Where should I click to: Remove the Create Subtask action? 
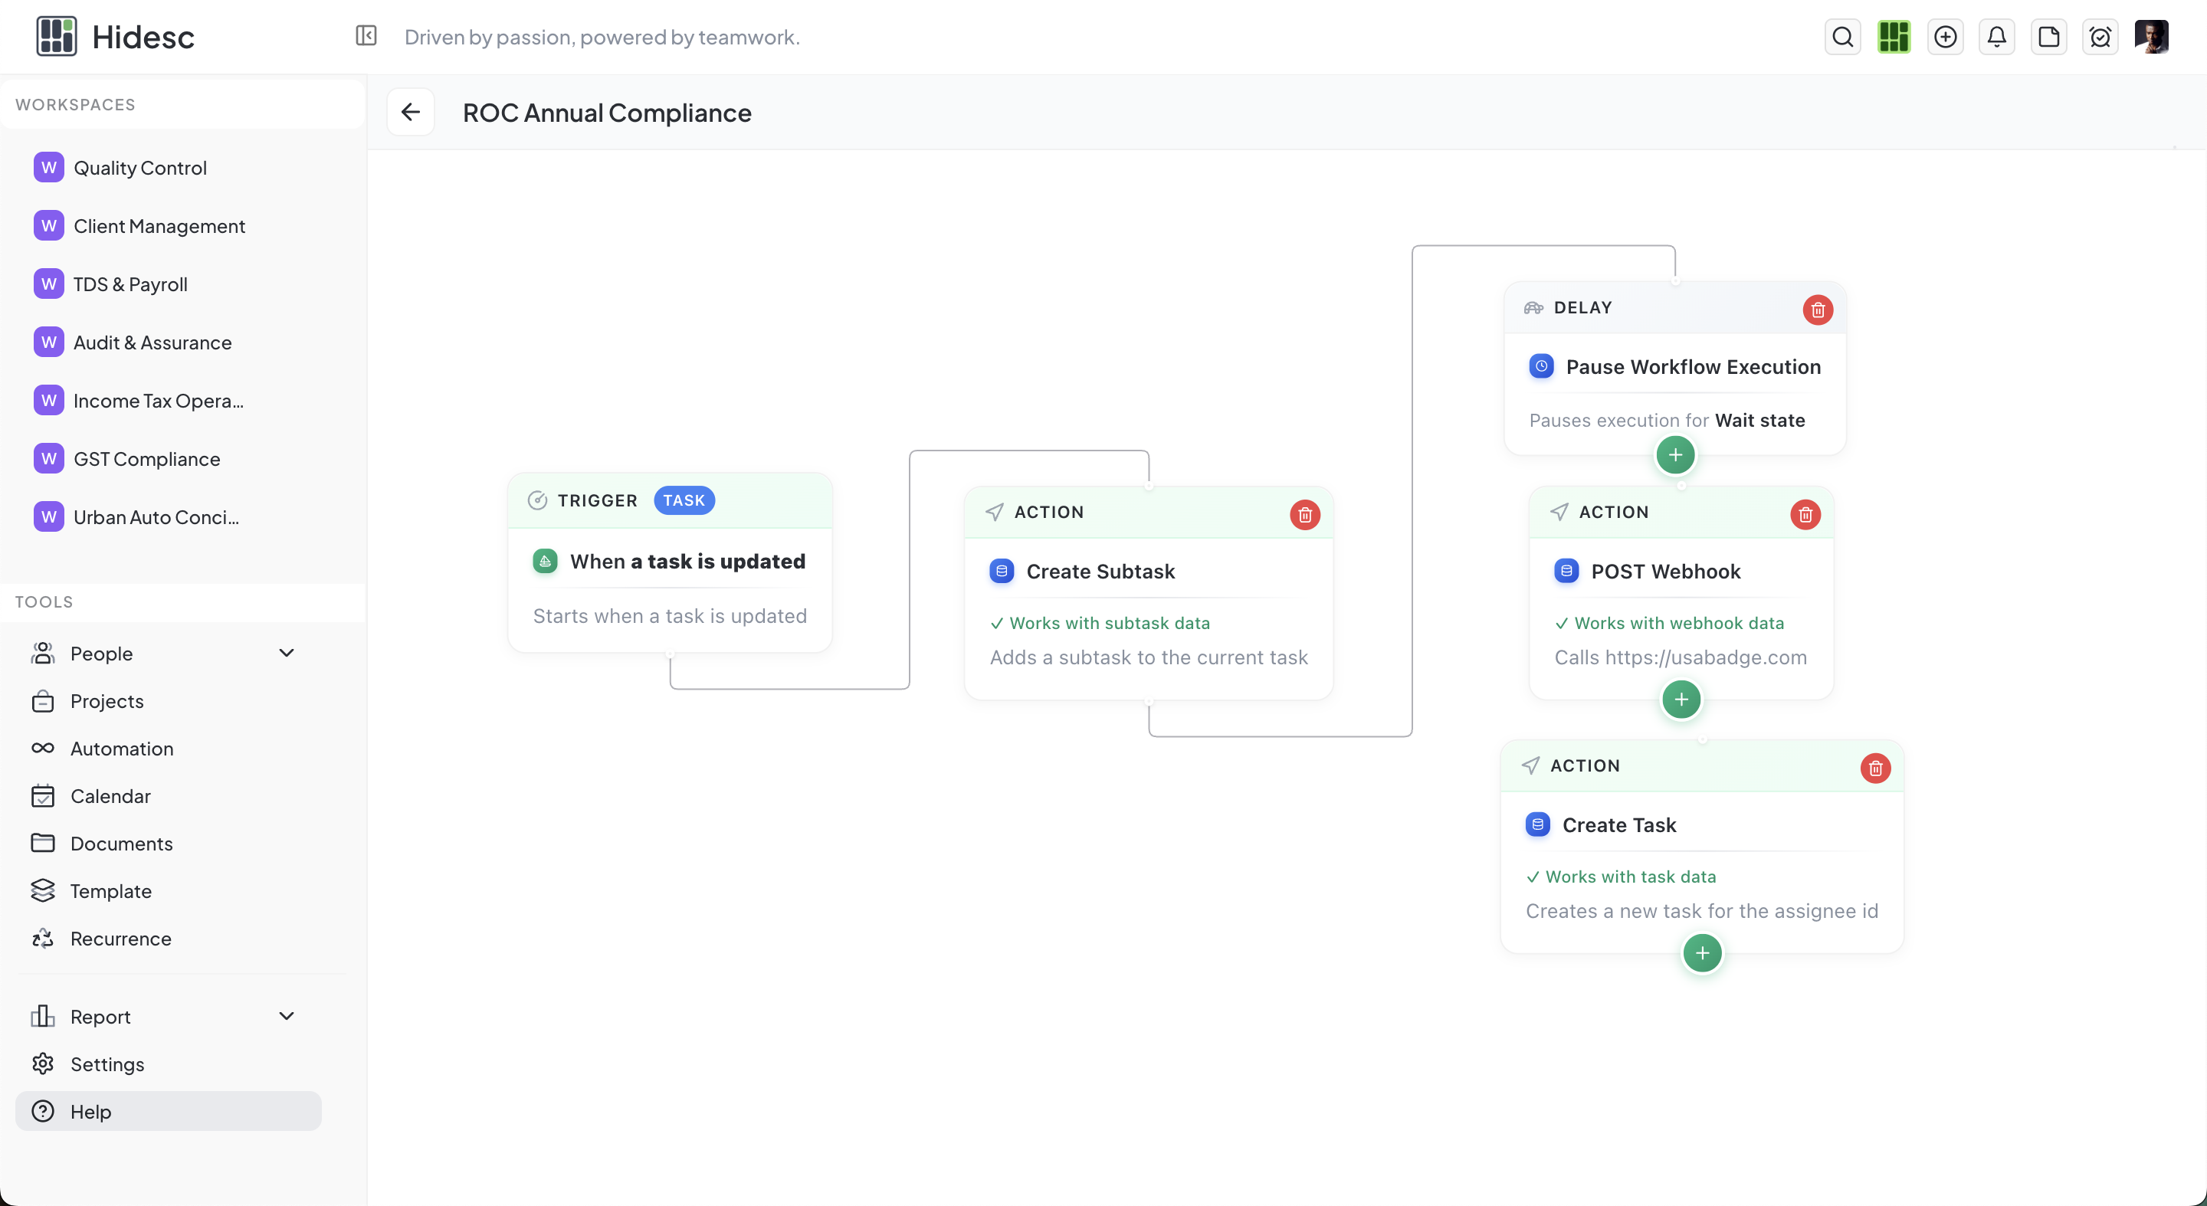tap(1304, 514)
